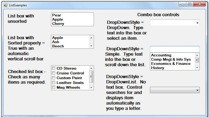Image resolution: width=209 pixels, height=117 pixels.
Task: Click the ListExamples window title icon
Action: [x=6, y=5]
